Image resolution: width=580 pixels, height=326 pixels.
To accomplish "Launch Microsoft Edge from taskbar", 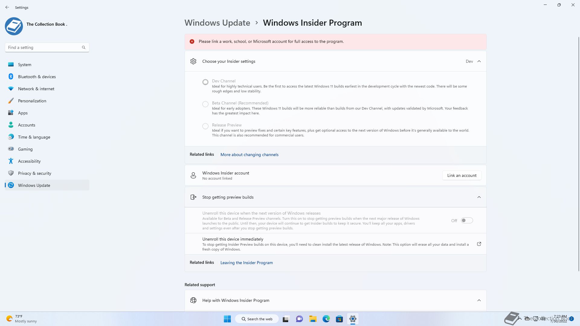I will pos(326,319).
